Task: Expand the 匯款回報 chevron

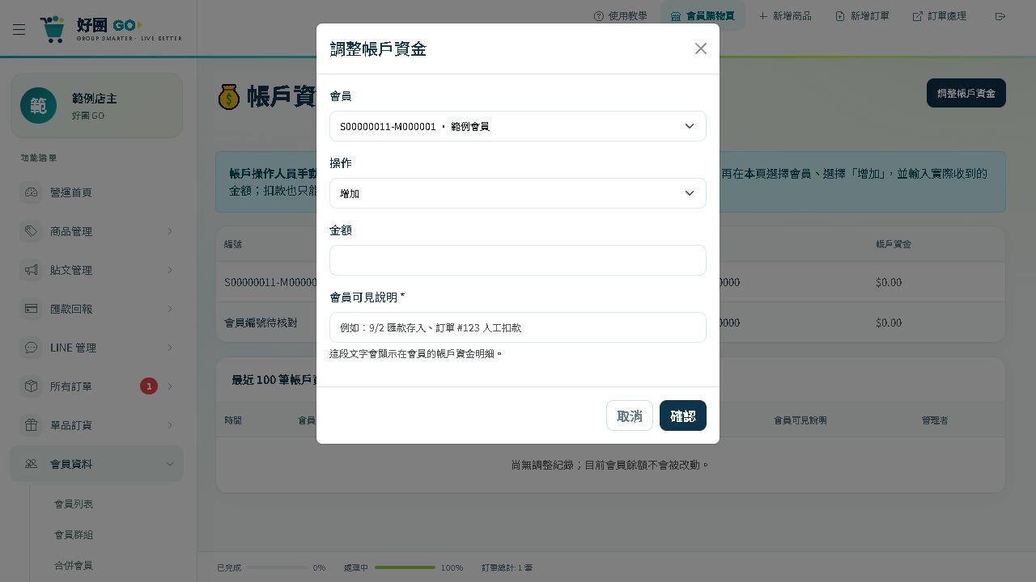Action: pyautogui.click(x=170, y=309)
